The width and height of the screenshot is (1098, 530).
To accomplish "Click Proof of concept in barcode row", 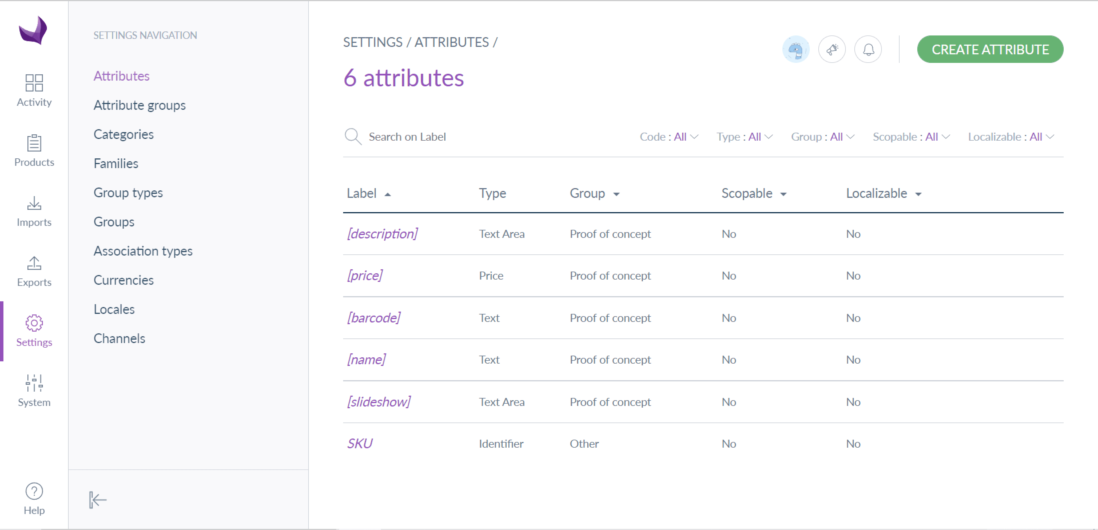I will coord(610,318).
